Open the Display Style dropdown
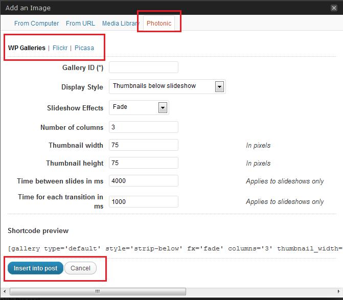The height and width of the screenshot is (300, 343). 167,86
